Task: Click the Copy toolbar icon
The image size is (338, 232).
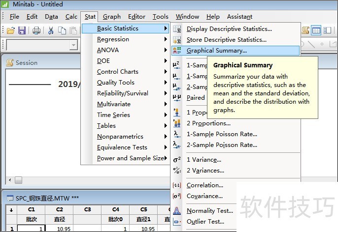Action: tap(62, 30)
